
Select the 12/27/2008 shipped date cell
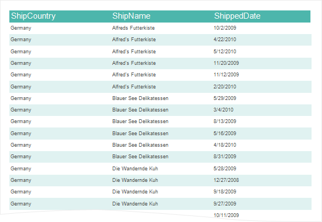click(x=226, y=180)
